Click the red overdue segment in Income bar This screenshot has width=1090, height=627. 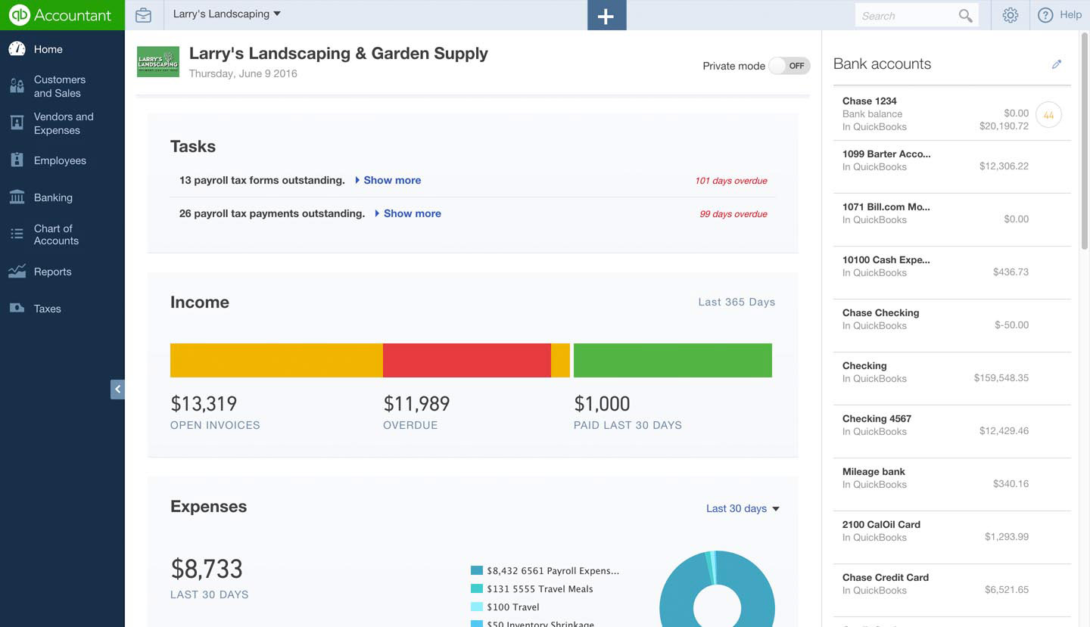[466, 360]
